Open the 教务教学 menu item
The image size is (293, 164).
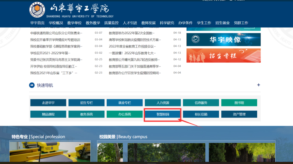[x=93, y=23]
